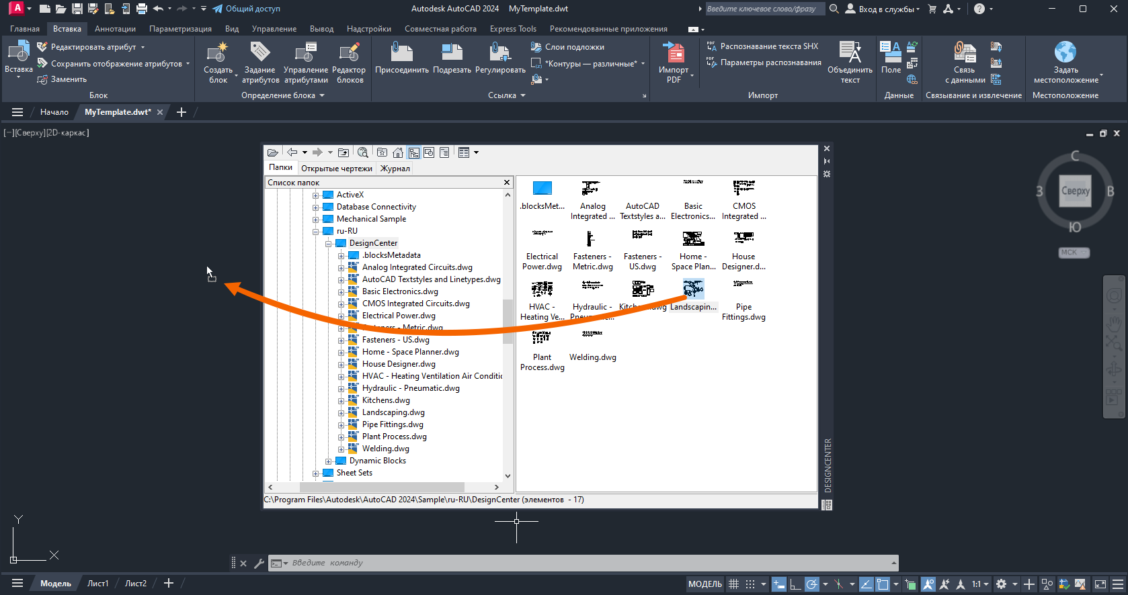
Task: Click the Общий доступ share button
Action: [x=246, y=9]
